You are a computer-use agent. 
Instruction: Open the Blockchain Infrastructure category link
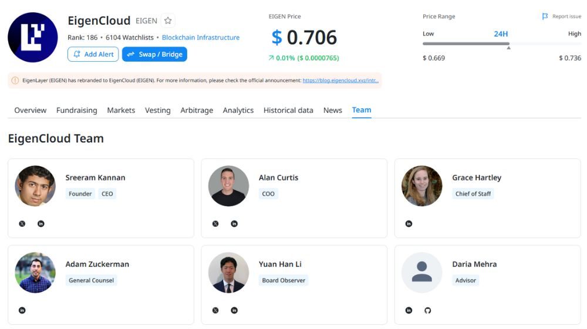[201, 38]
